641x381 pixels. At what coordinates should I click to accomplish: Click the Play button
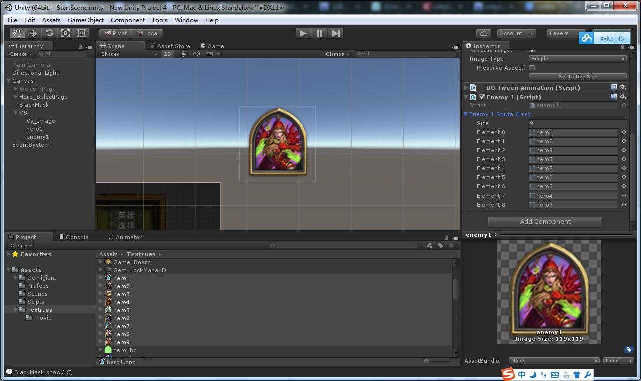coord(303,33)
